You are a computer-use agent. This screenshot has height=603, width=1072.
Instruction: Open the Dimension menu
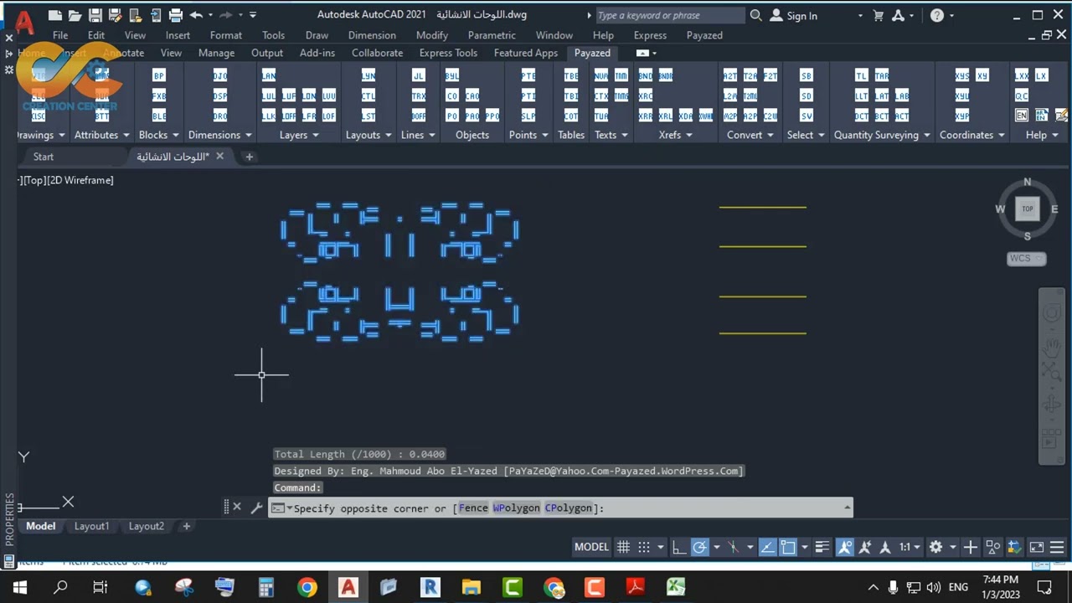(x=372, y=35)
